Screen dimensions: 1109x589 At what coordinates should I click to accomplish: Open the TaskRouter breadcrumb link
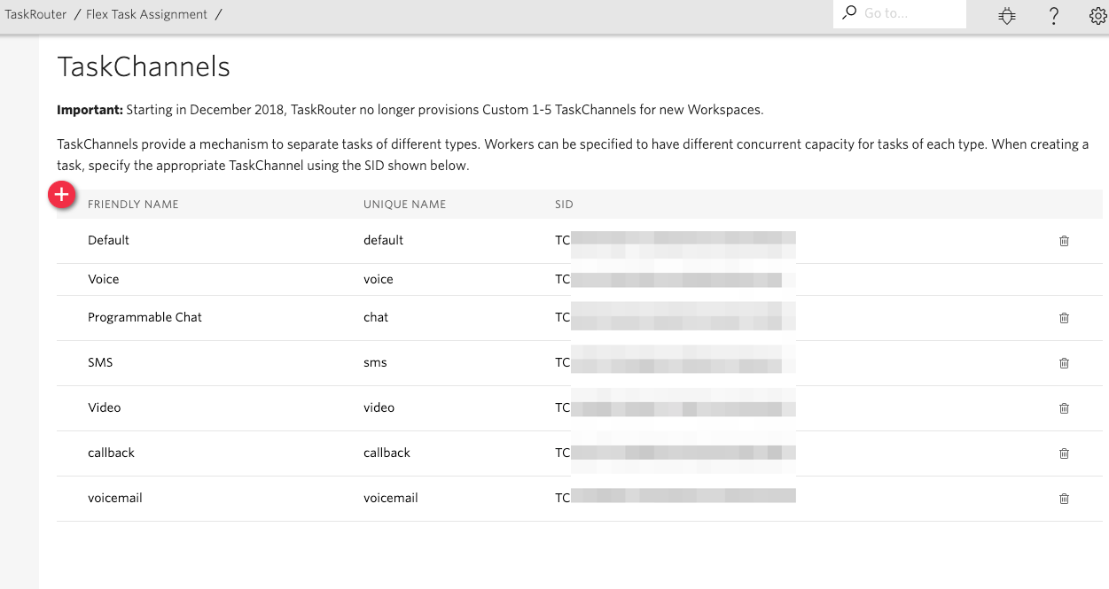pyautogui.click(x=35, y=14)
